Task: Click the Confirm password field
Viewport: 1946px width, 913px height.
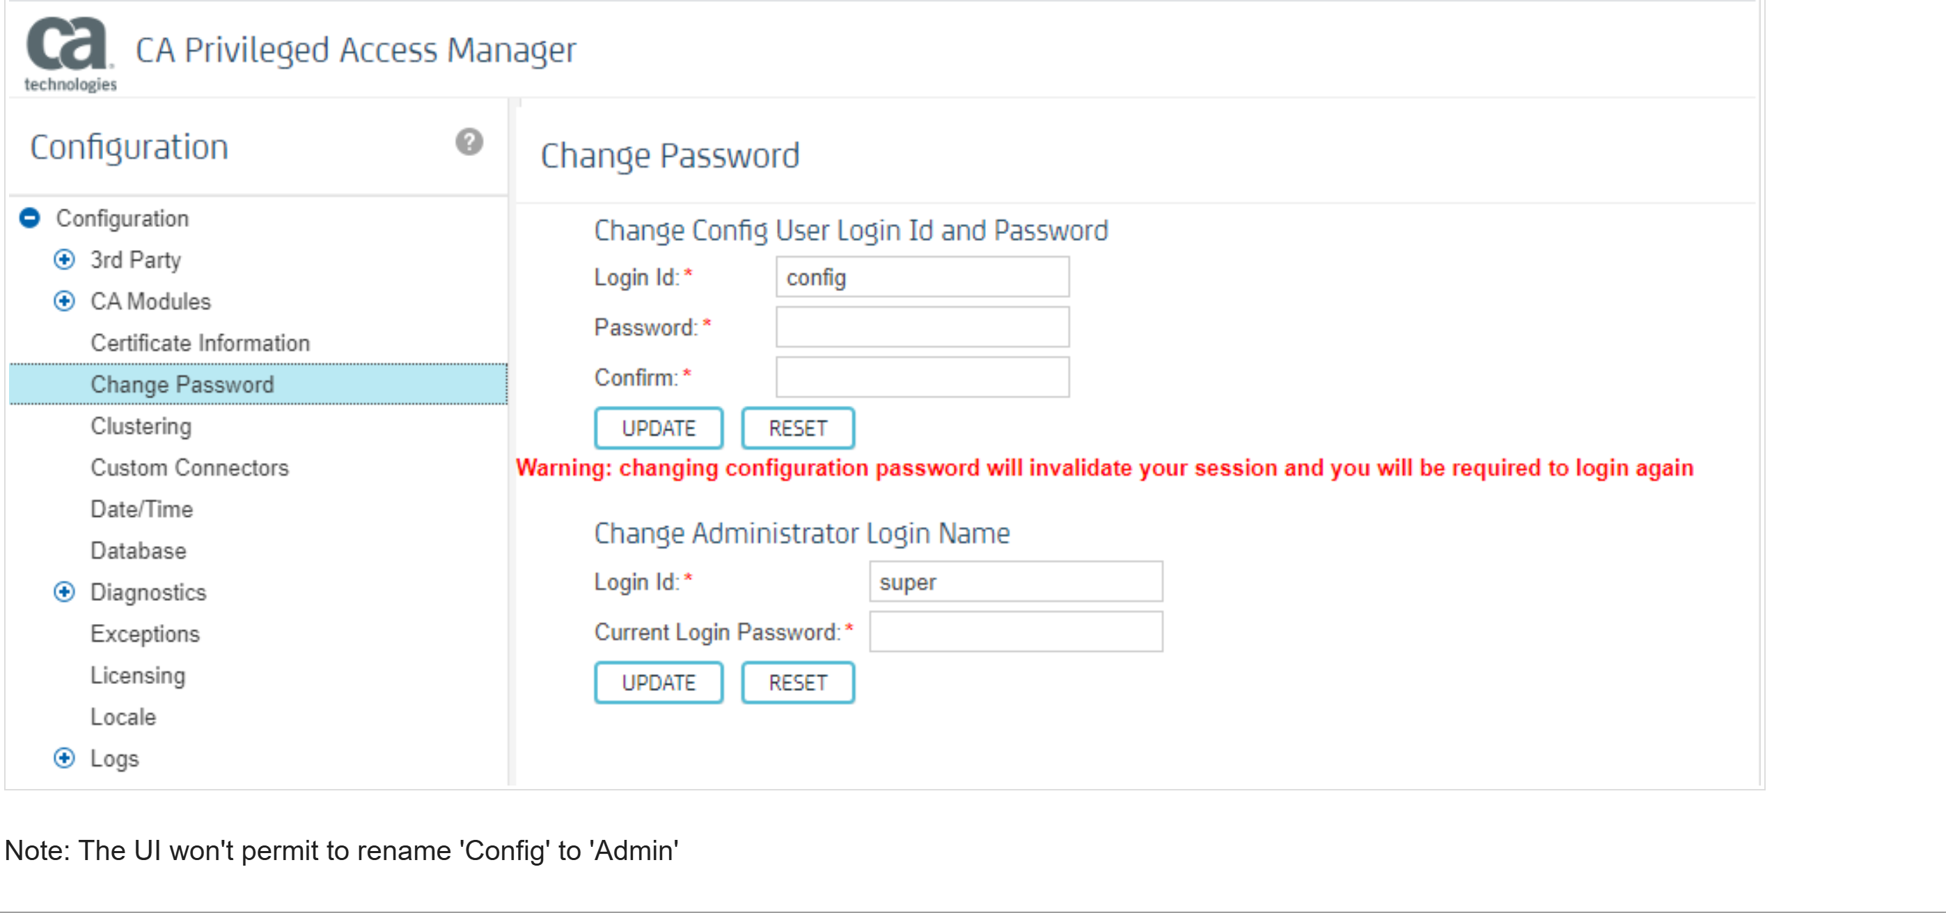Action: pyautogui.click(x=922, y=377)
